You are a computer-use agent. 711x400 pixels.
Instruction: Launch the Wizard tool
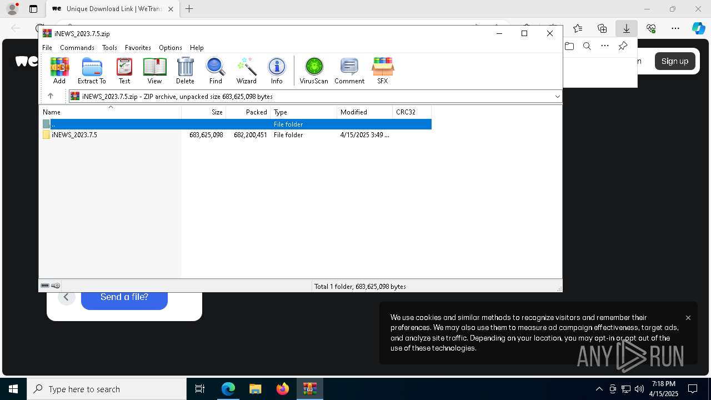tap(247, 71)
